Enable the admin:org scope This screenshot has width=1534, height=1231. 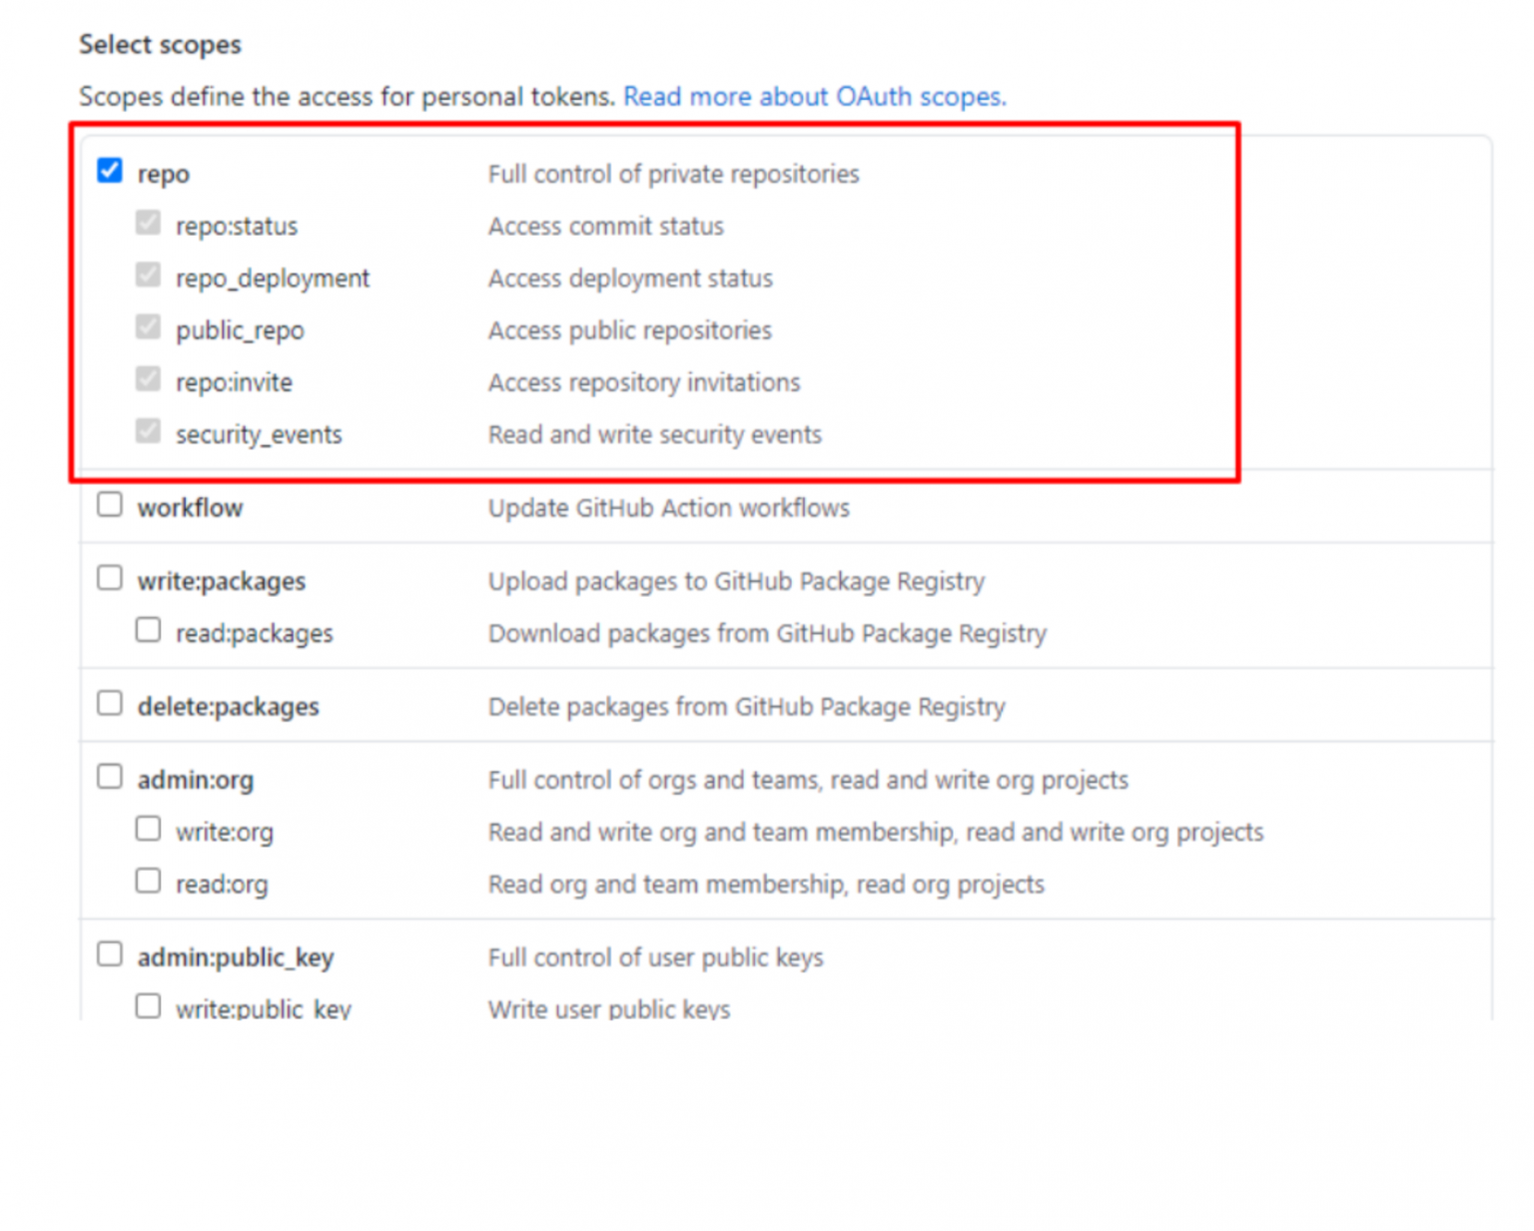[x=110, y=776]
